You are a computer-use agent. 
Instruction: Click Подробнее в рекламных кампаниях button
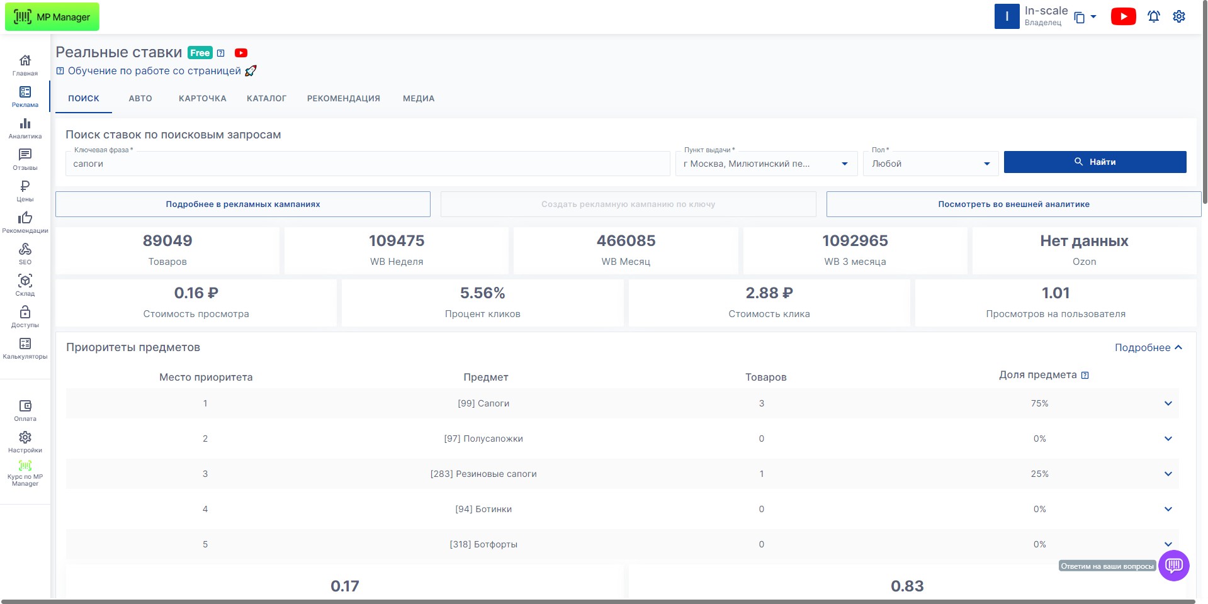pyautogui.click(x=243, y=204)
